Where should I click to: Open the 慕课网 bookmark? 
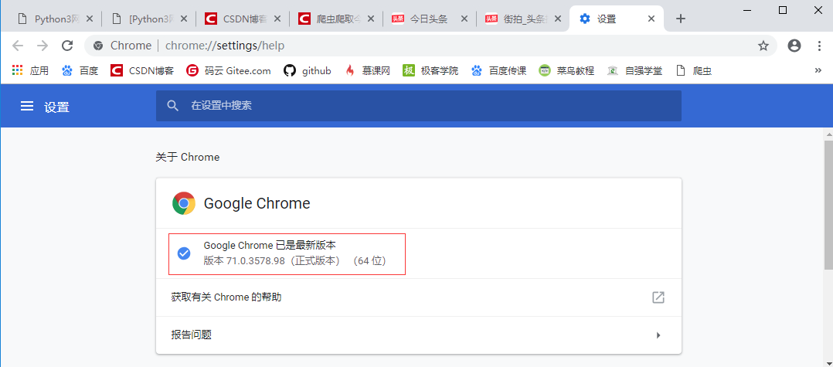coord(368,70)
